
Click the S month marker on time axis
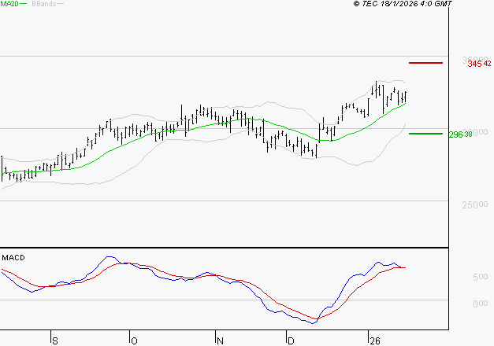point(55,341)
